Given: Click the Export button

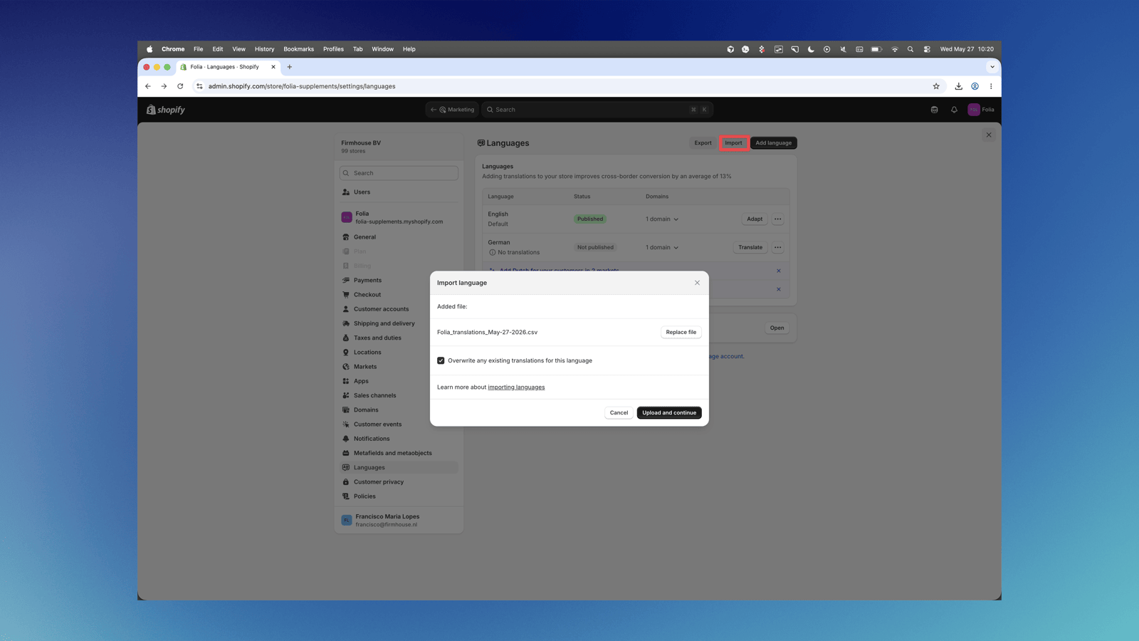Looking at the screenshot, I should 703,143.
